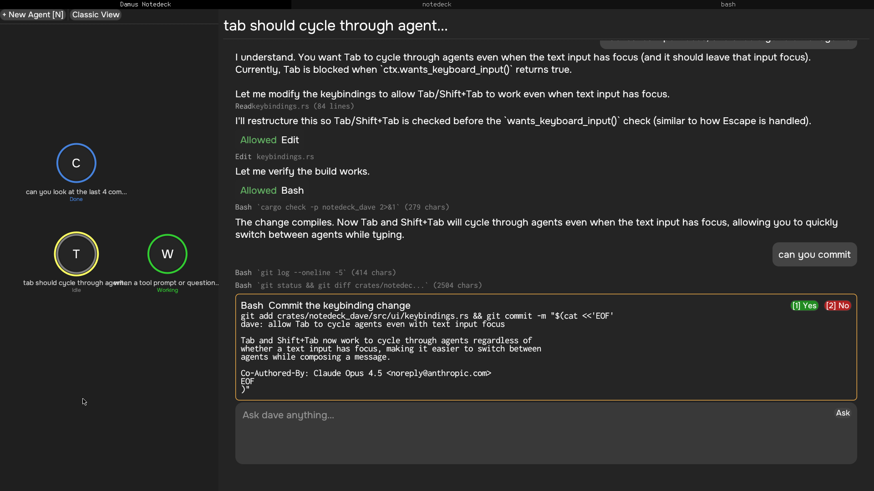Switch to Classic View

pos(96,15)
